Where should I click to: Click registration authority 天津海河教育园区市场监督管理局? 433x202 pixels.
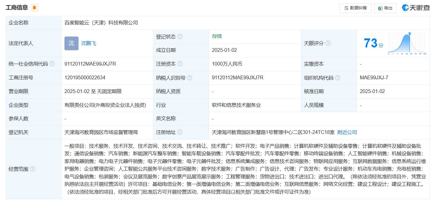coord(101,132)
